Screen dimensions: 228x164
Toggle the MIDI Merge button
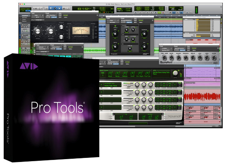click(181, 13)
